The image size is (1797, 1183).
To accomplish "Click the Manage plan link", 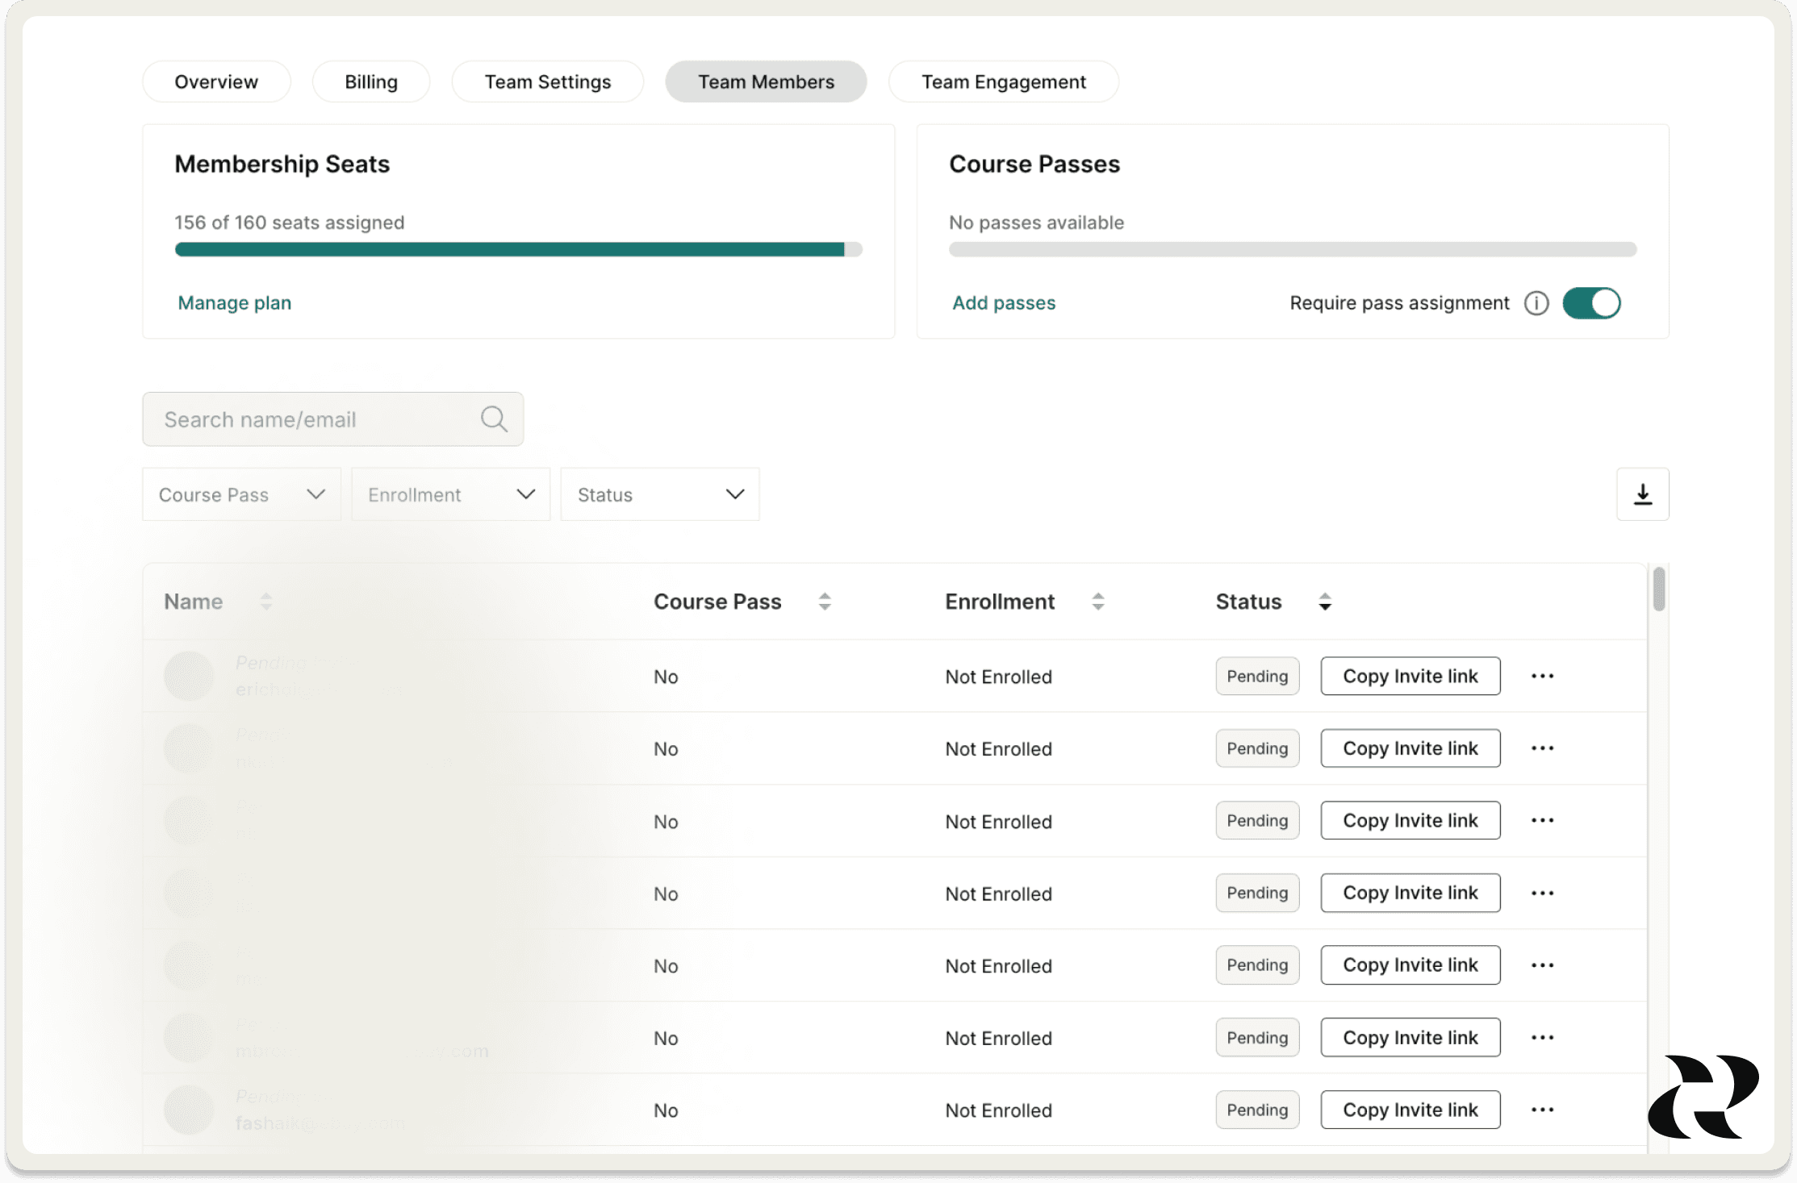I will point(234,303).
